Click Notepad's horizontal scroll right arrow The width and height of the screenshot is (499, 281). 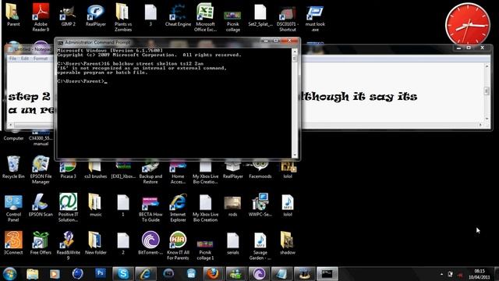[480, 125]
